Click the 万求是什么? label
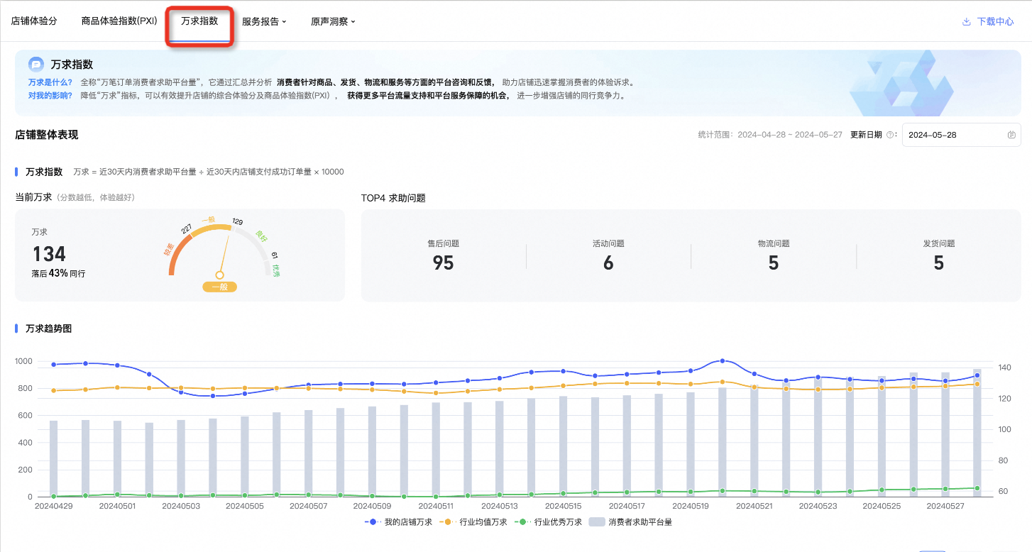The image size is (1032, 552). point(50,82)
